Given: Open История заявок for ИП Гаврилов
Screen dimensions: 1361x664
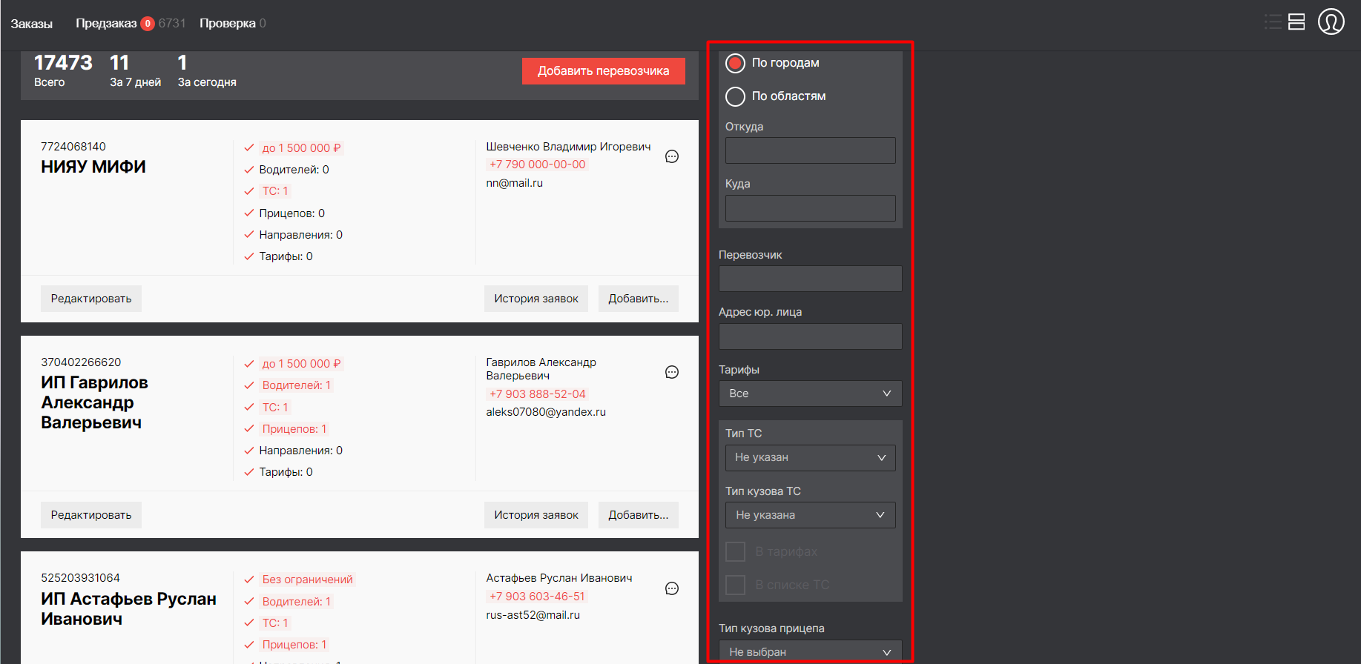Looking at the screenshot, I should coord(536,515).
